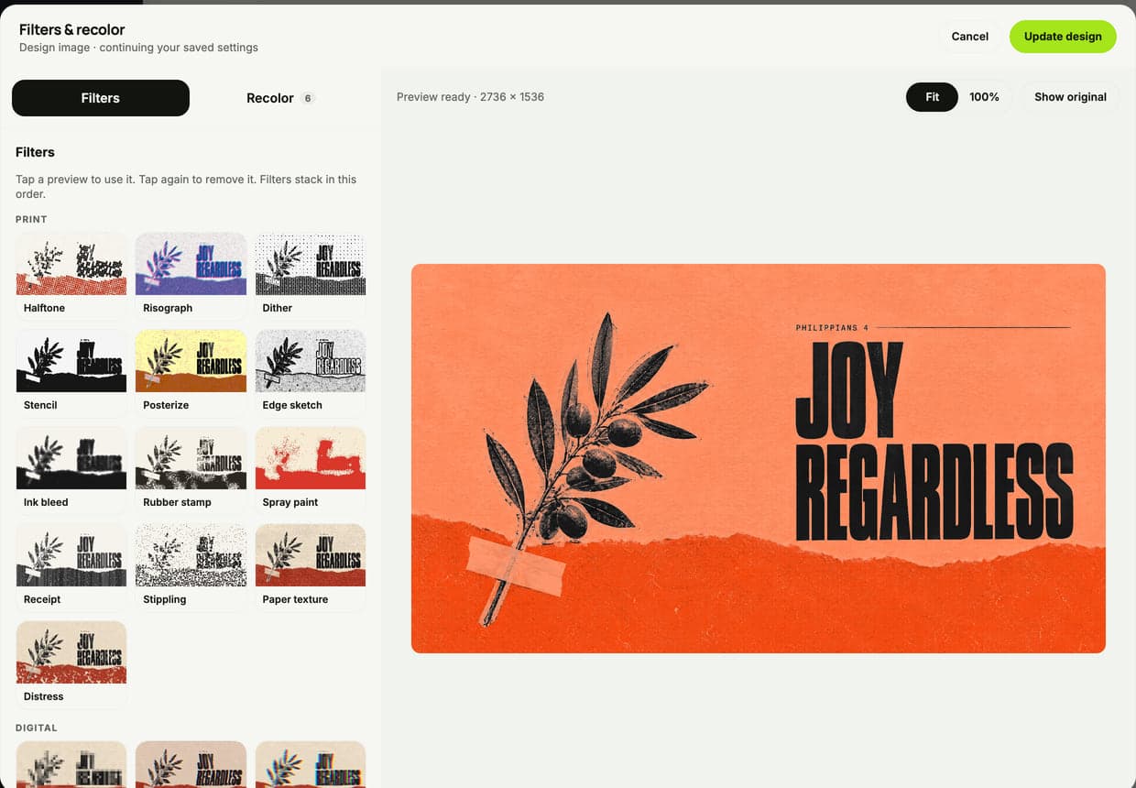Click the "Filters" panel heading

35,152
